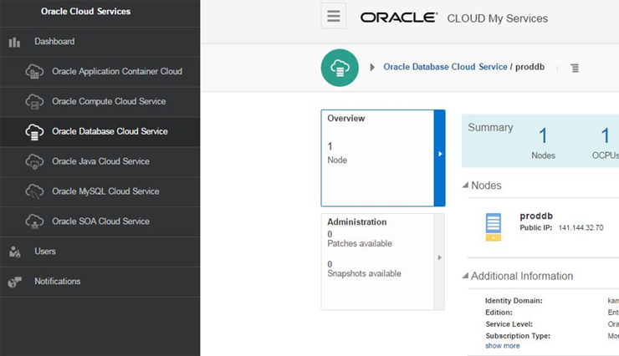
Task: Select Oracle Database Cloud Service in sidebar
Action: point(110,131)
